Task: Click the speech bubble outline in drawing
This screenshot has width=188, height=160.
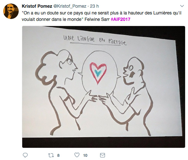Action: [x=99, y=73]
